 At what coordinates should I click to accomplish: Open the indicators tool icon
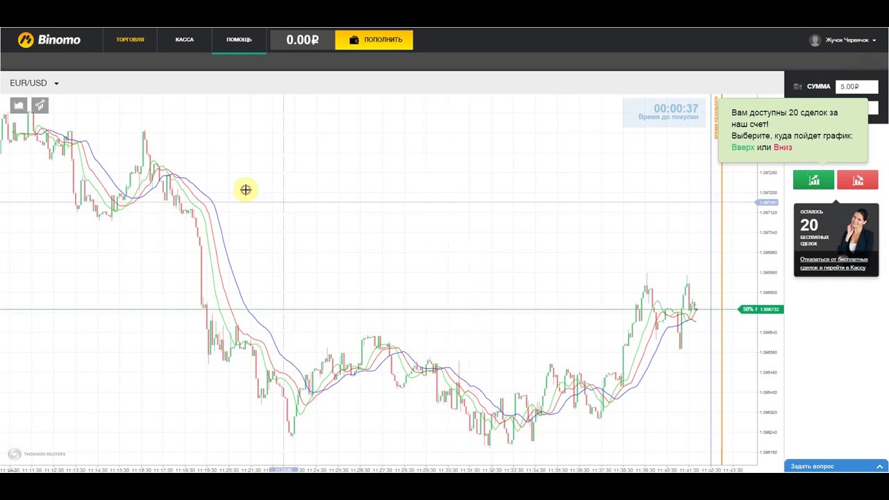tap(40, 106)
